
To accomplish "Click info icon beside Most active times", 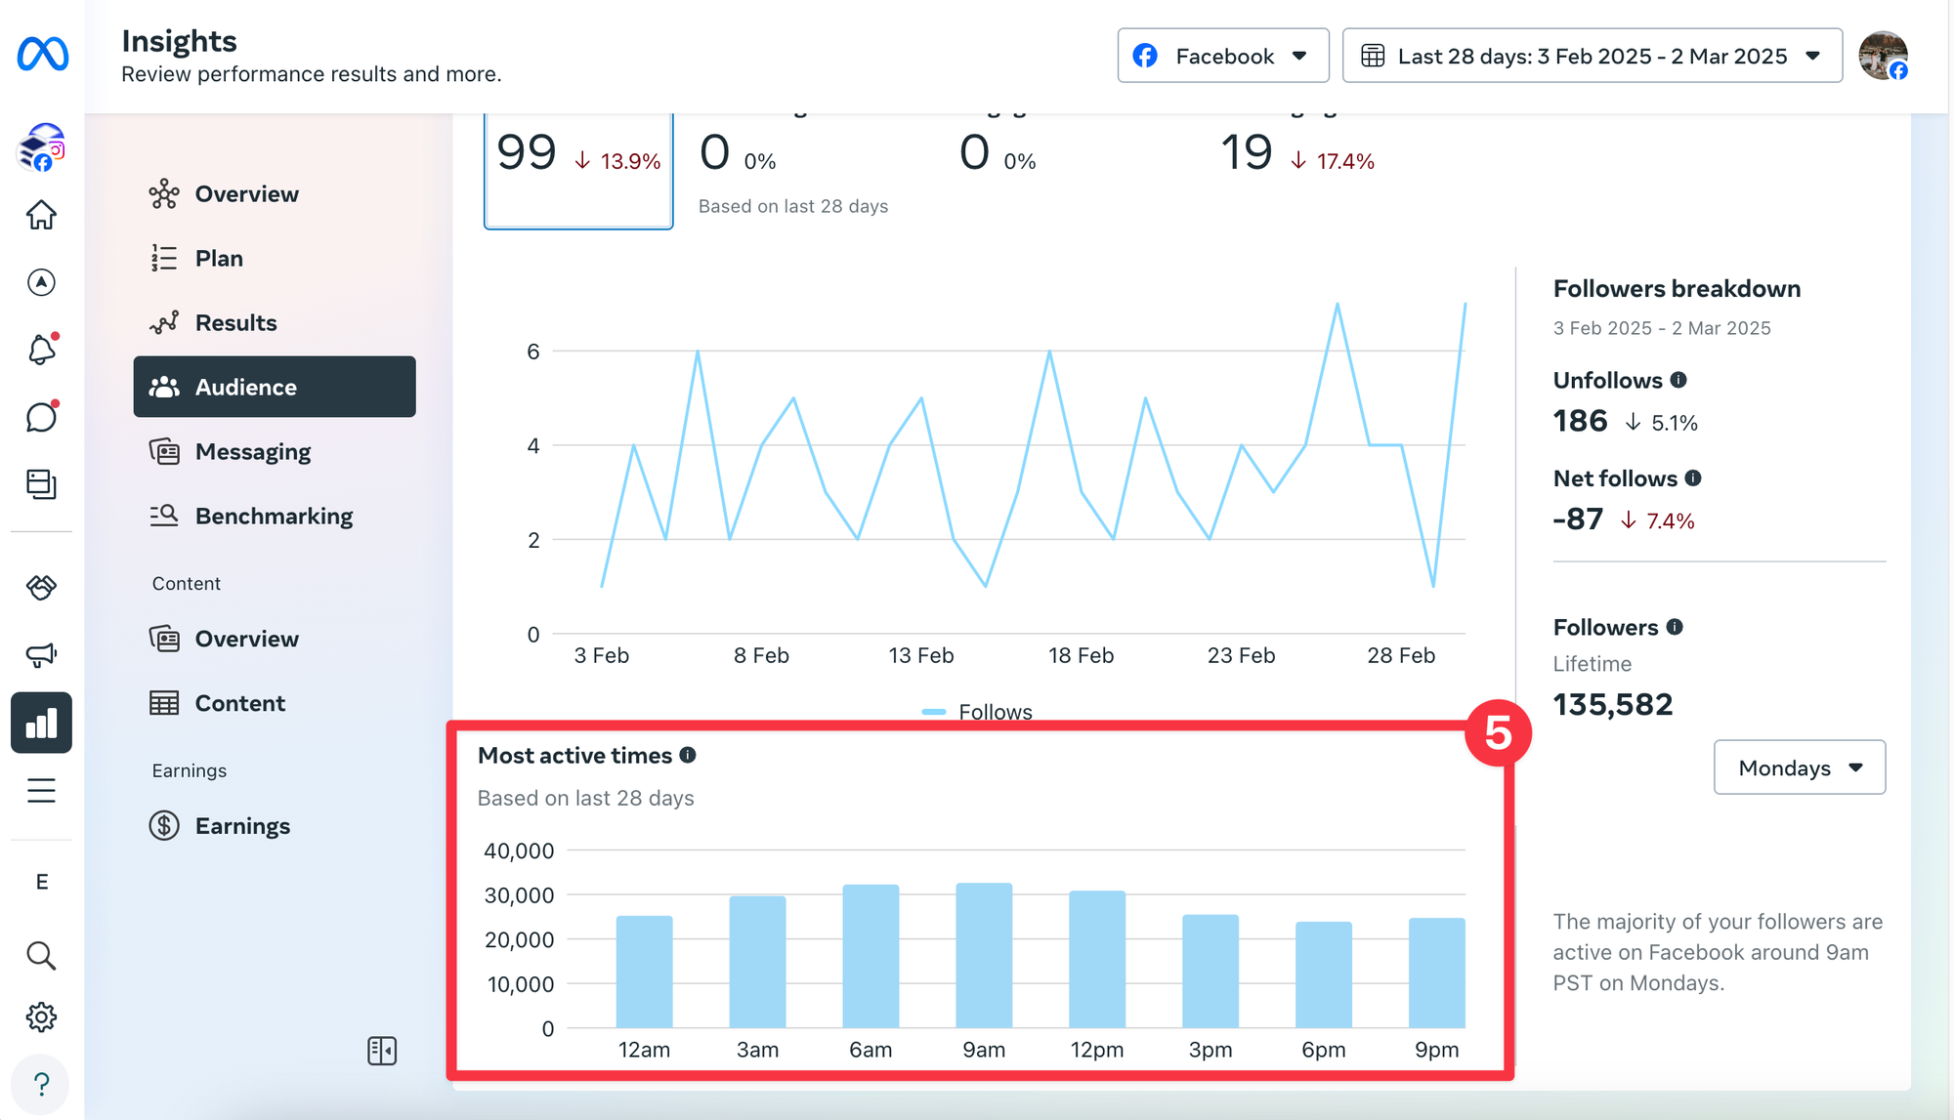I will (688, 755).
